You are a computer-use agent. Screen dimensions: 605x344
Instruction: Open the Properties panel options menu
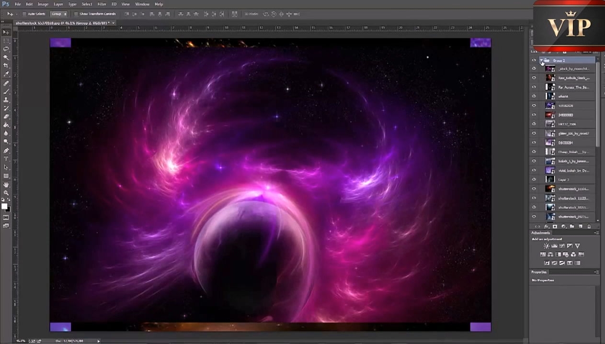(x=597, y=272)
